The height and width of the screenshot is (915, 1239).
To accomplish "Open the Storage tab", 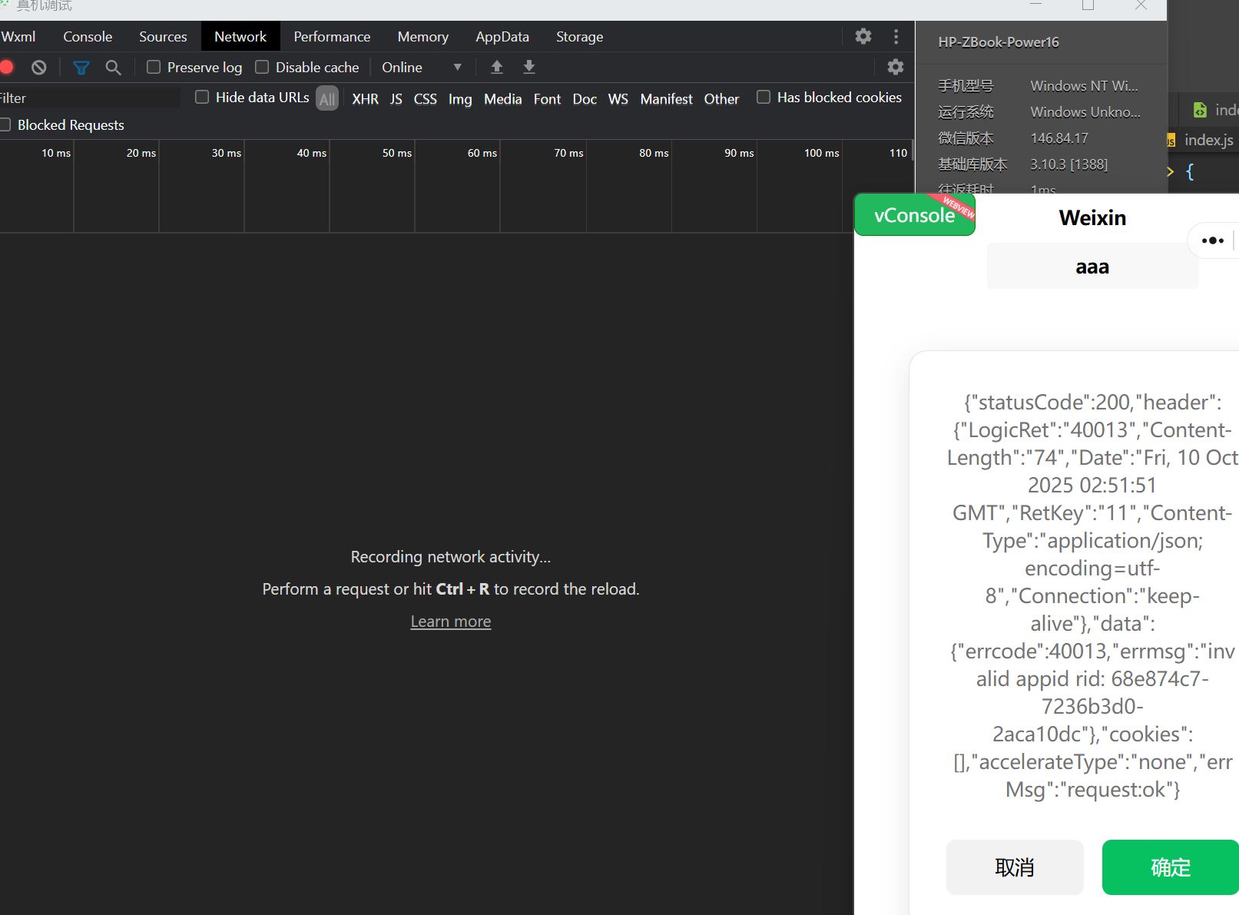I will 579,37.
